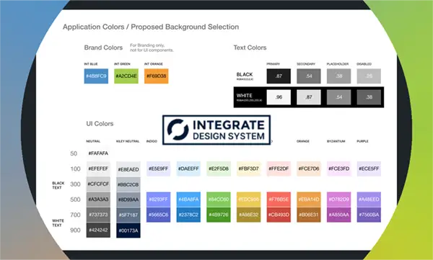
Task: Select the INT Orange #F69D38 brand swatch
Action: pos(157,76)
